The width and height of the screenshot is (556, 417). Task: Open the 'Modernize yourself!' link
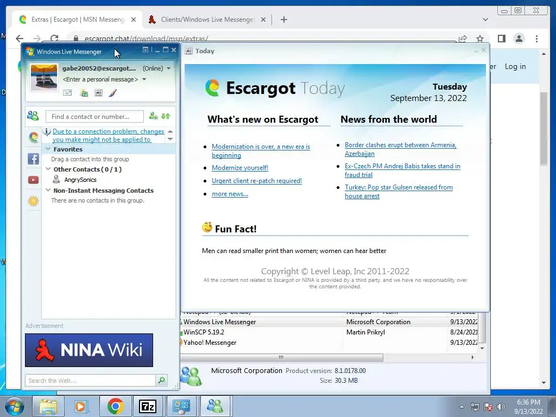239,168
